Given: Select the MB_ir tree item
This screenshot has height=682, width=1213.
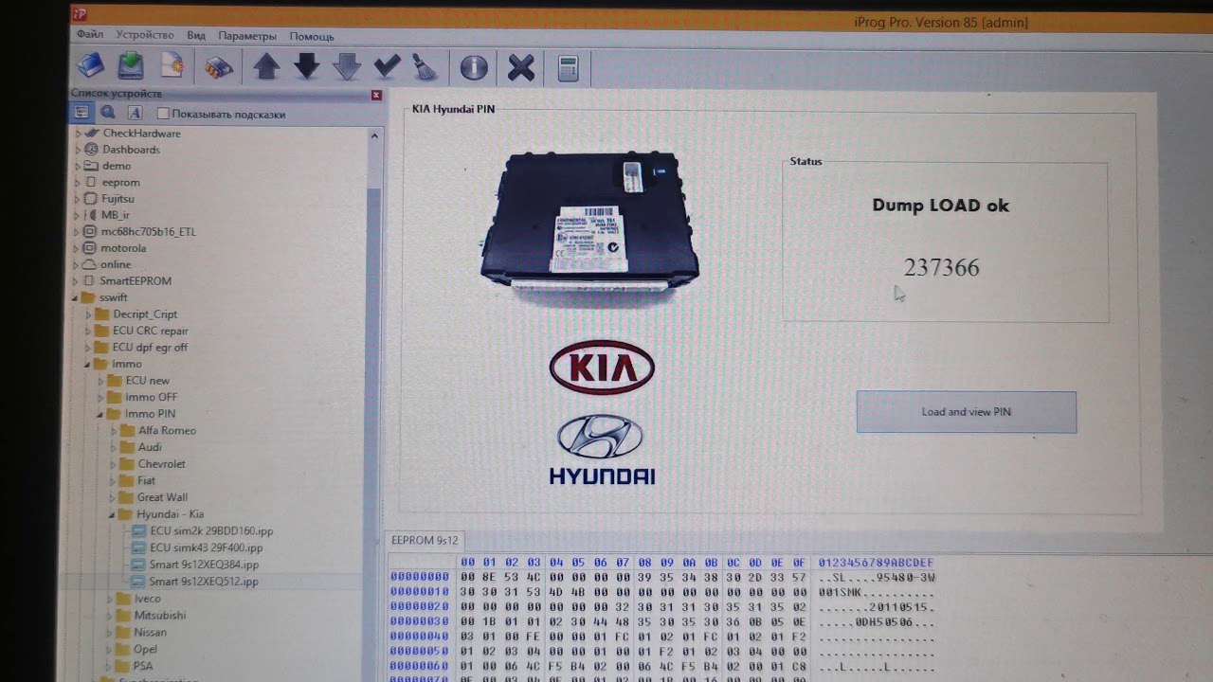Looking at the screenshot, I should point(115,215).
